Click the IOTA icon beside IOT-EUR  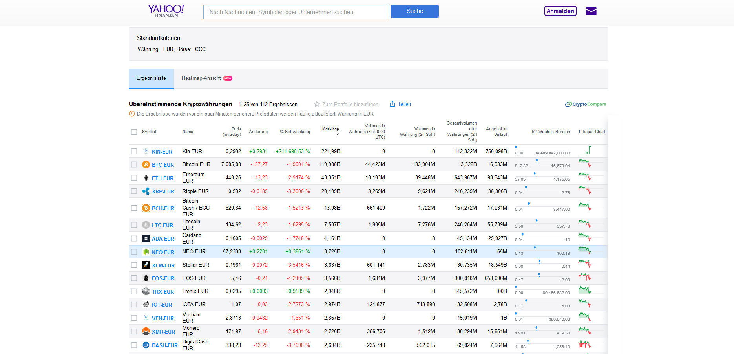point(146,304)
